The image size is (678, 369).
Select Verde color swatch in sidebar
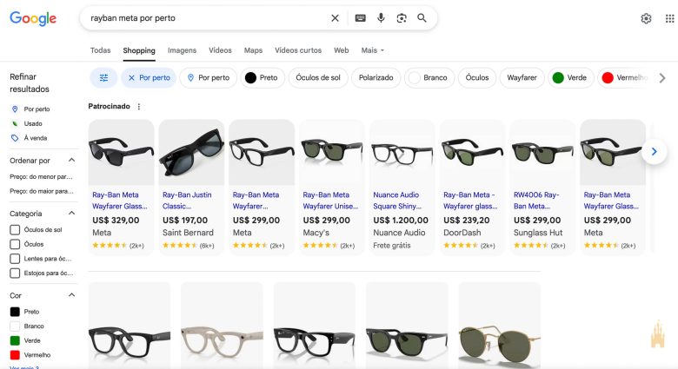(x=15, y=340)
